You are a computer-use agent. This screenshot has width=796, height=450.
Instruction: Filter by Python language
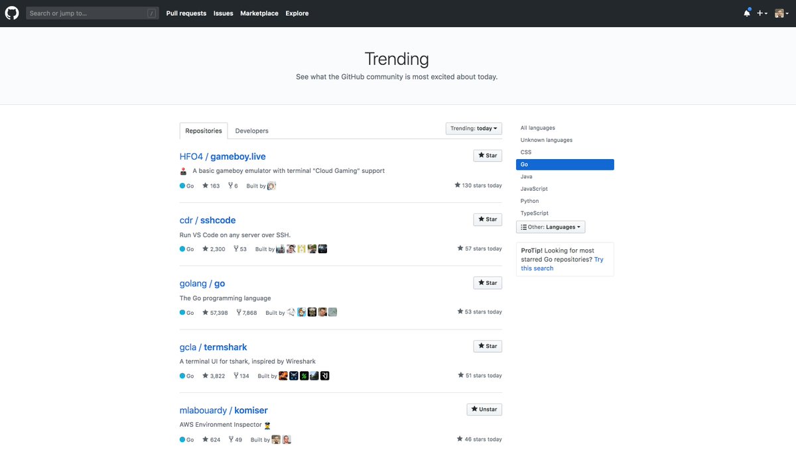(530, 201)
